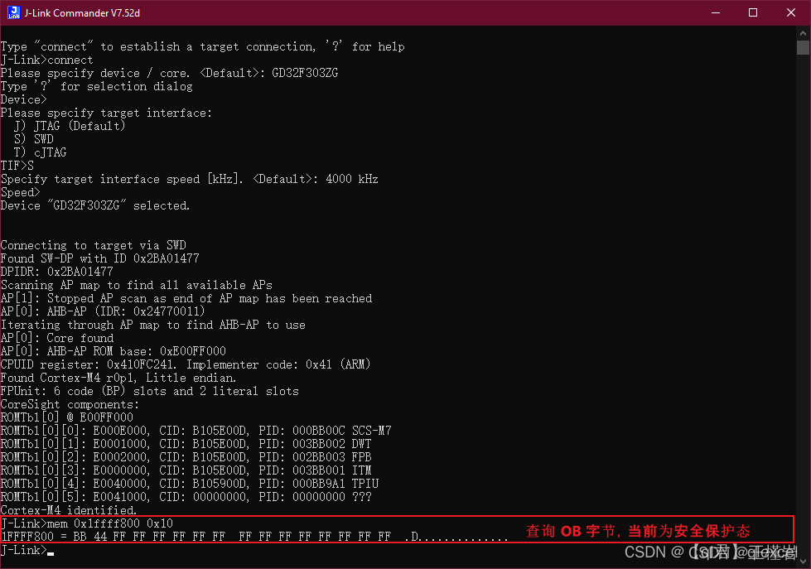
Task: Click the 'DPIDR: 0x2BA01477' line
Action: coord(57,272)
